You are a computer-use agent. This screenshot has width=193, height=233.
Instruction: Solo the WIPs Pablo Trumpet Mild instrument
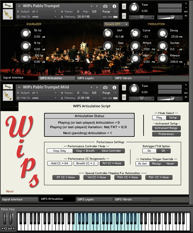tap(124, 88)
